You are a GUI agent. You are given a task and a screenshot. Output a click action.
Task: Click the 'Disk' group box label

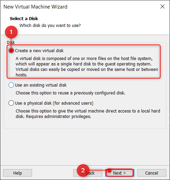click(x=11, y=43)
